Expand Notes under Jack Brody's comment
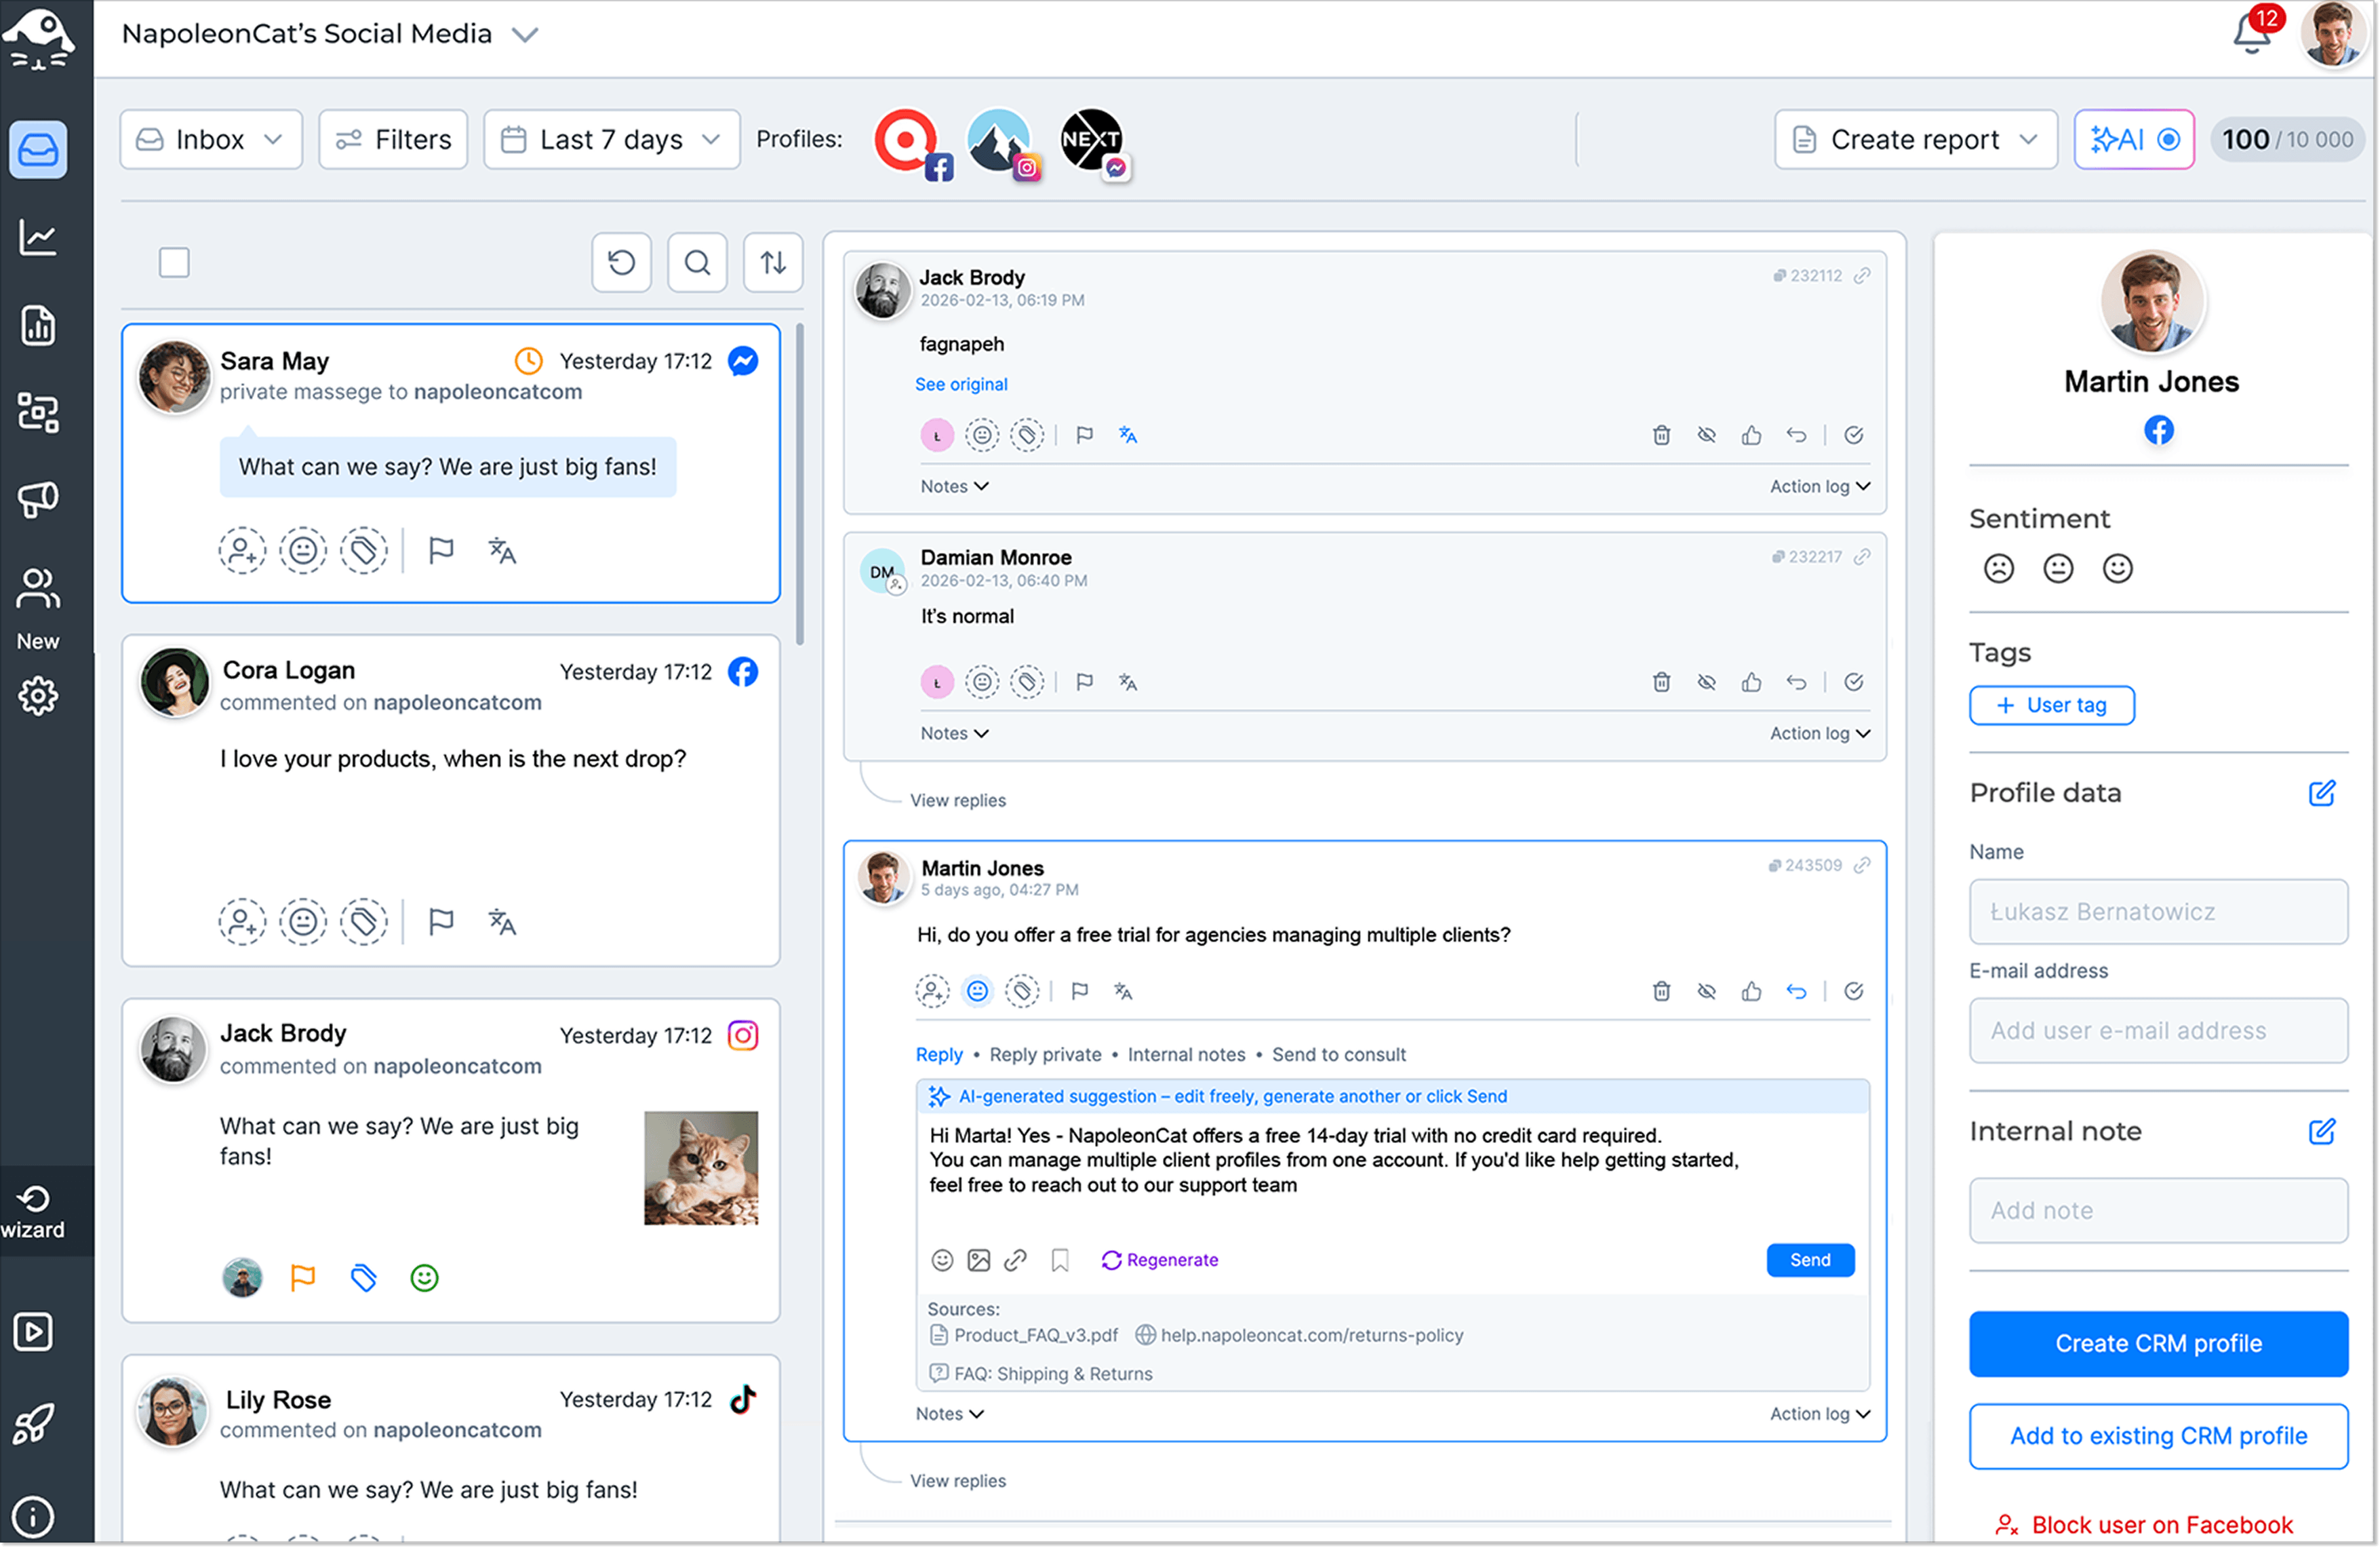2380x1548 pixels. point(954,486)
